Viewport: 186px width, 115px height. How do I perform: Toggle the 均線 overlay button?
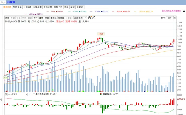7,18
